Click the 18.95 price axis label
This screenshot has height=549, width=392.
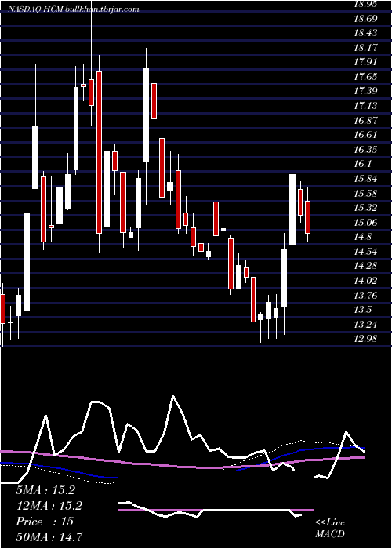coord(365,4)
